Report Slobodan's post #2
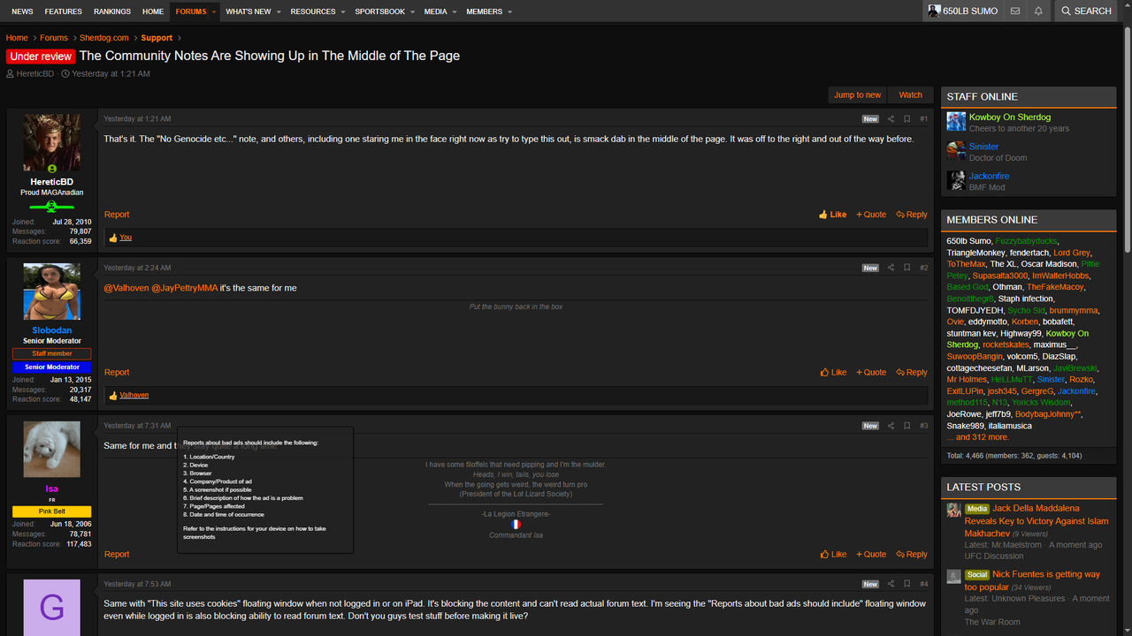The image size is (1132, 636). 117,373
